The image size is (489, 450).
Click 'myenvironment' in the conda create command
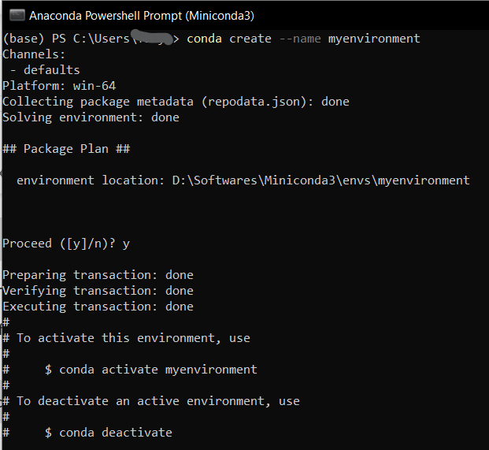point(374,39)
